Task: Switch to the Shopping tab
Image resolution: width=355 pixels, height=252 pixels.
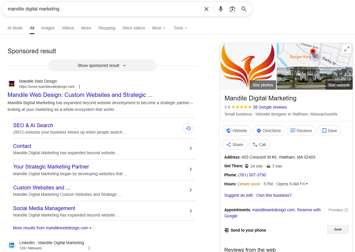Action: 107,28
